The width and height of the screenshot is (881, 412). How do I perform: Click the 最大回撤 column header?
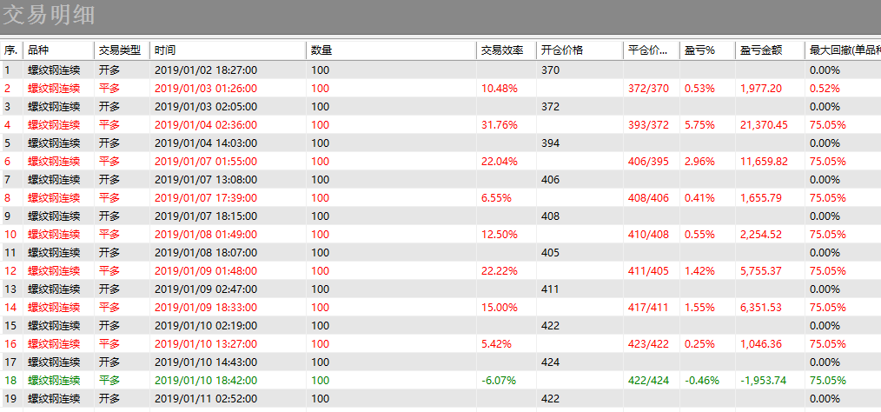point(843,50)
